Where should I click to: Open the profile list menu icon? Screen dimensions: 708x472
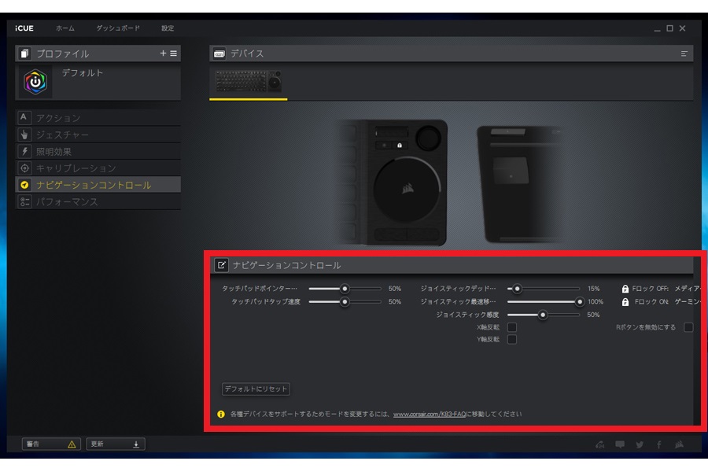pos(173,53)
